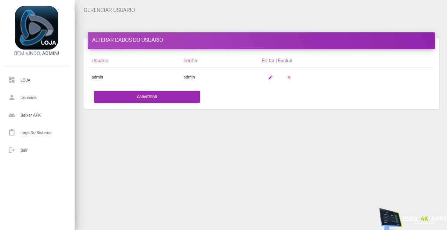Viewport: 447px width, 230px height.
Task: Go to the Usuários menu entry
Action: tap(29, 98)
